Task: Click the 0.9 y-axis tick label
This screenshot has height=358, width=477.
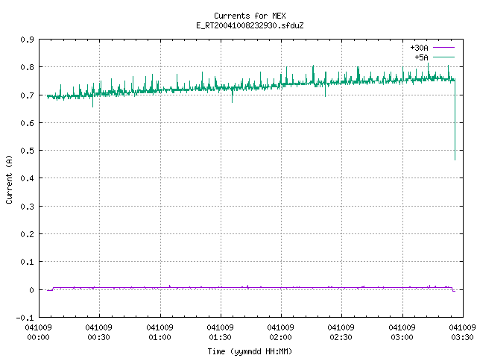Action: [x=27, y=40]
